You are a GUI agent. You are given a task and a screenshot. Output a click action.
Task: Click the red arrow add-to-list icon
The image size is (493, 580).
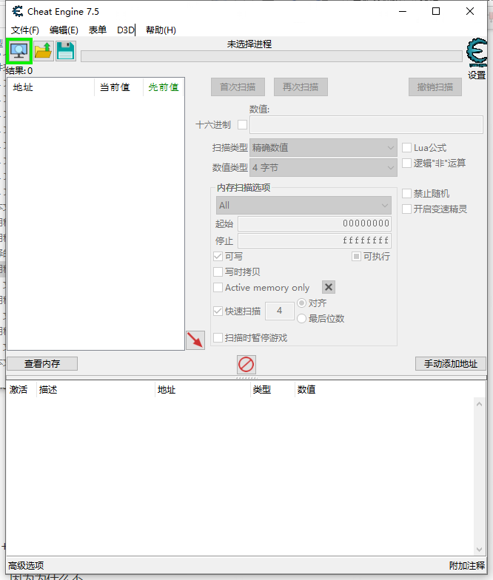click(195, 340)
